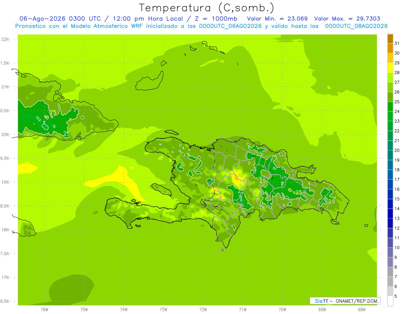Screen dimensions: 406x314
Task: Click the "19N" latitude axis label
Action: 5,182
